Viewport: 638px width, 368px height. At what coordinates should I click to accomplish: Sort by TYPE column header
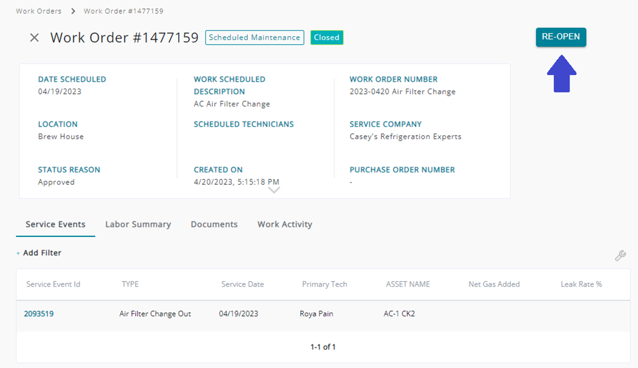point(130,284)
